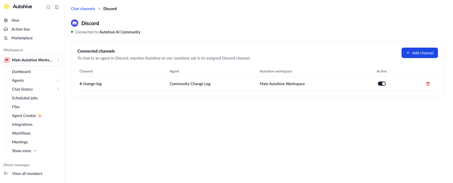Open Action box in the sidebar
Screen dimensions: 453x183
tap(21, 29)
